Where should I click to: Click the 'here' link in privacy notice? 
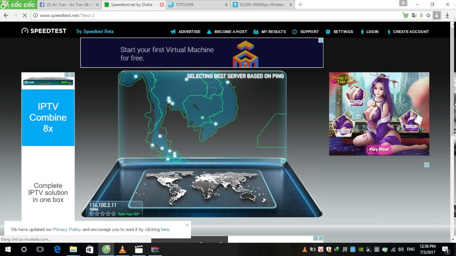click(x=165, y=229)
